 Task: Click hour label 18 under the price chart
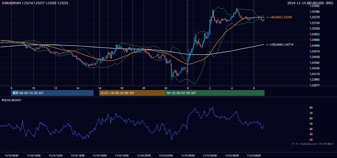pyautogui.click(x=122, y=88)
